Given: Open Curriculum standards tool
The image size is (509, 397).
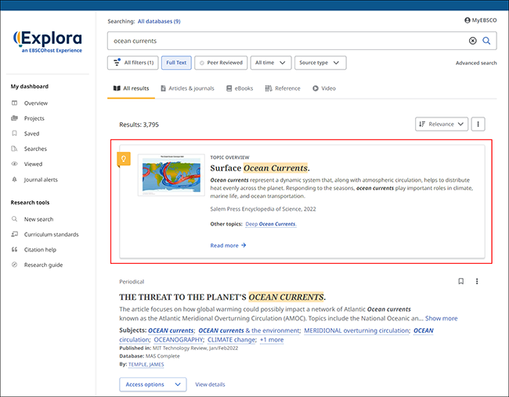Looking at the screenshot, I should click(x=51, y=235).
